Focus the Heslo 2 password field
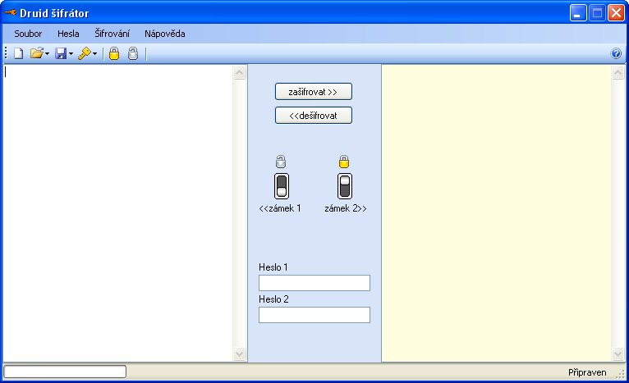The image size is (629, 383). [314, 315]
